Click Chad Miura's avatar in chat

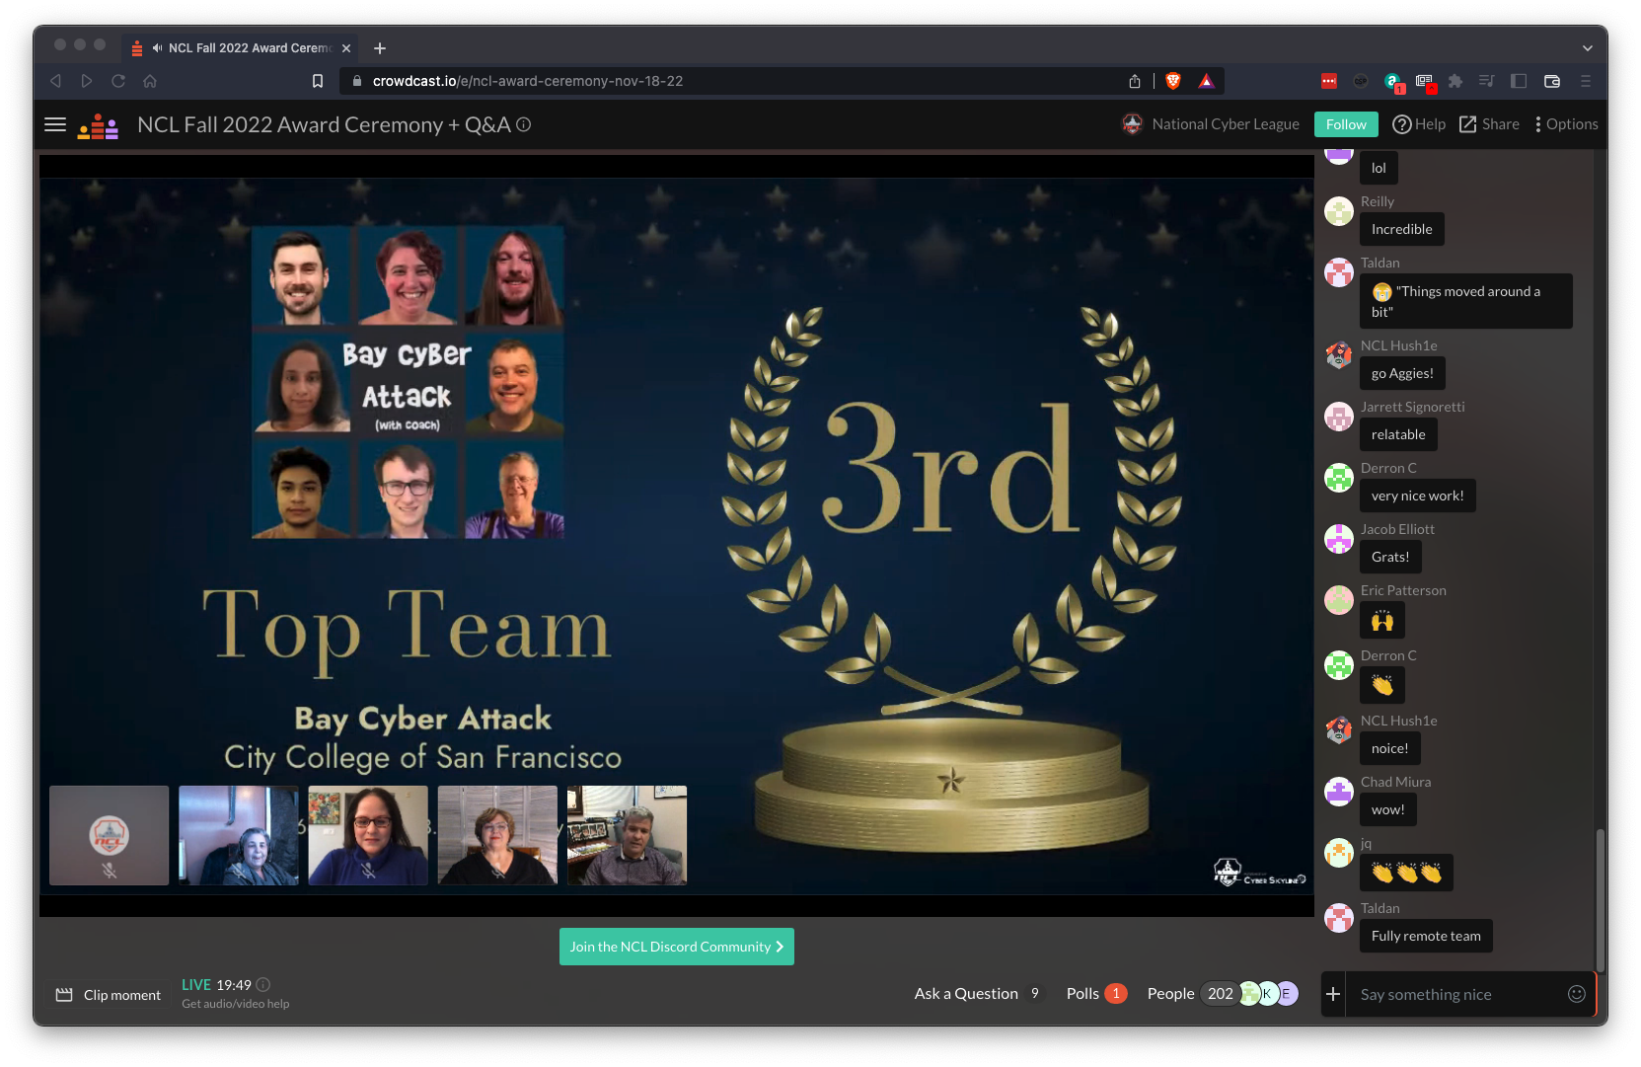(1339, 792)
